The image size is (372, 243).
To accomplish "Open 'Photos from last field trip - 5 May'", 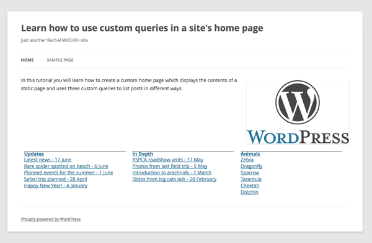I will (170, 166).
